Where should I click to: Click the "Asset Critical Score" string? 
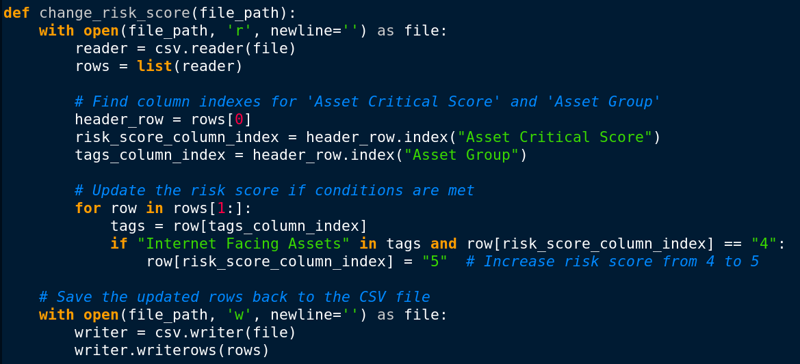pyautogui.click(x=556, y=137)
